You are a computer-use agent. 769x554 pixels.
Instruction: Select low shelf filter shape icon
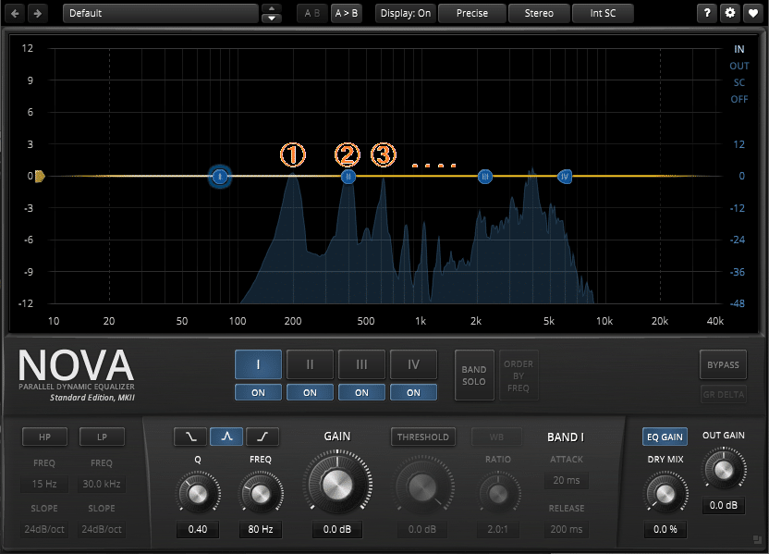pos(190,437)
